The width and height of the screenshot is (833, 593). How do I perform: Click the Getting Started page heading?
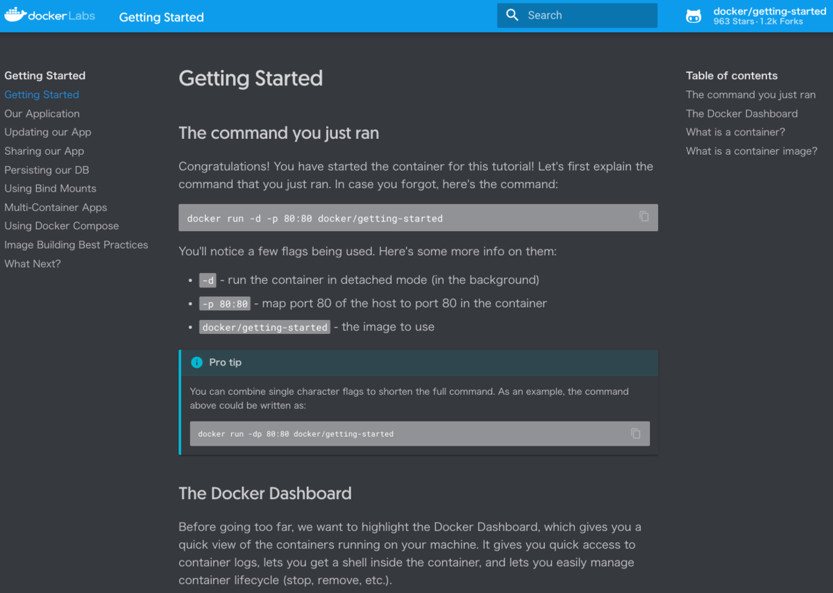(251, 78)
